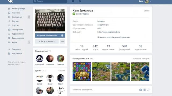Open the notifications bell icon
The image size is (172, 96).
[x=73, y=1]
